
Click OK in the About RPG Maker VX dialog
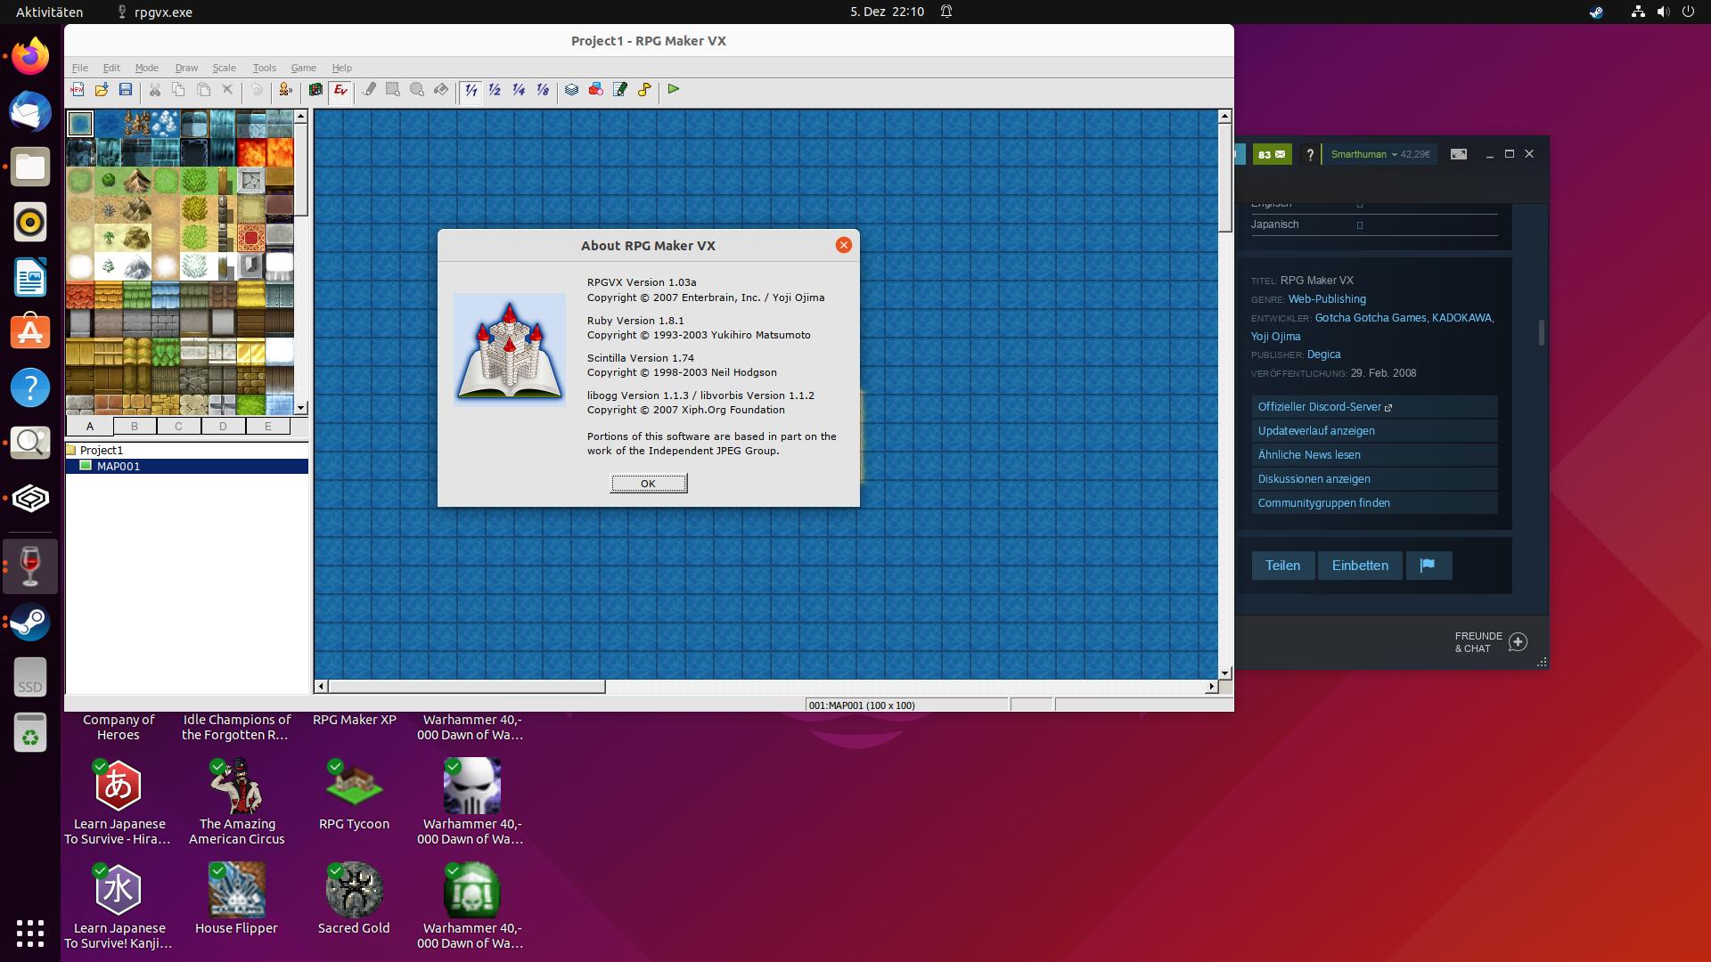648,483
